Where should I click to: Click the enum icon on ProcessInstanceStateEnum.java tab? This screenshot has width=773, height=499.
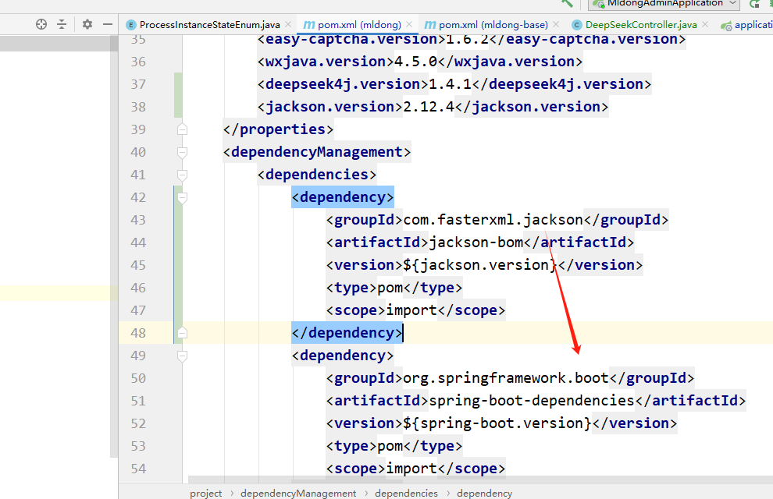tap(130, 25)
